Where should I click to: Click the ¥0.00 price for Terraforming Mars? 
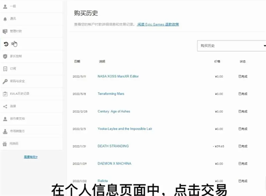pos(219,94)
